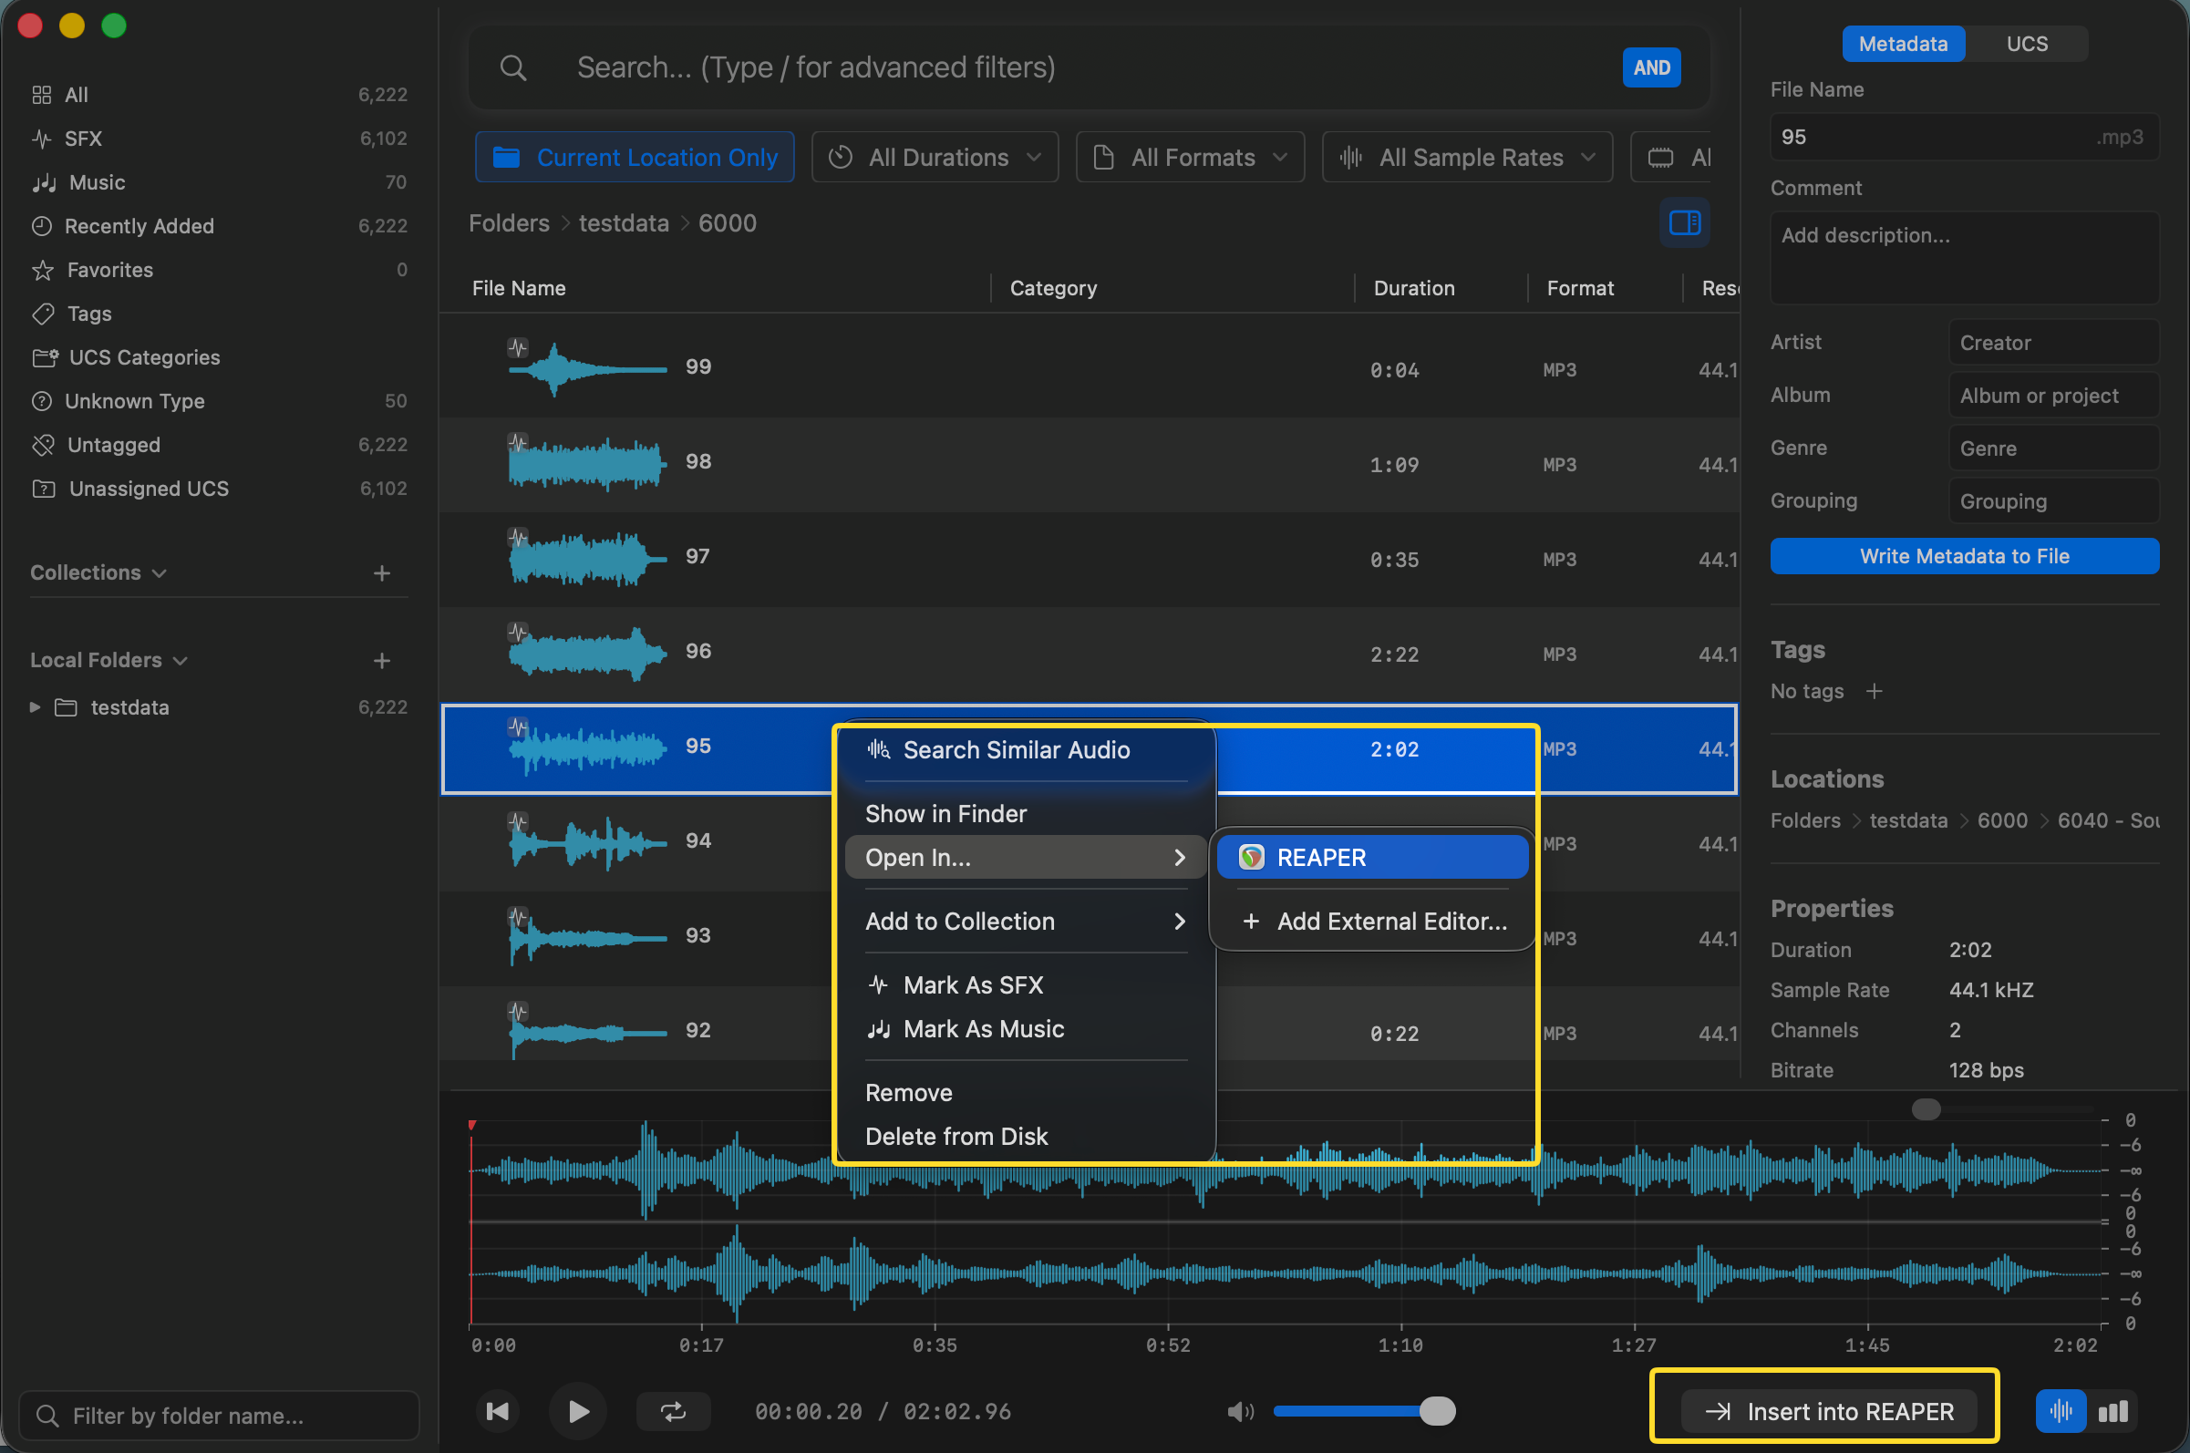Screen dimensions: 2190x1453
Task: Open the All library category
Action: pos(219,95)
